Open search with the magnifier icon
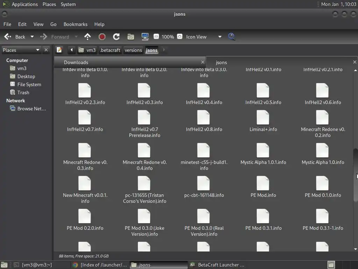The width and height of the screenshot is (358, 269). [231, 37]
